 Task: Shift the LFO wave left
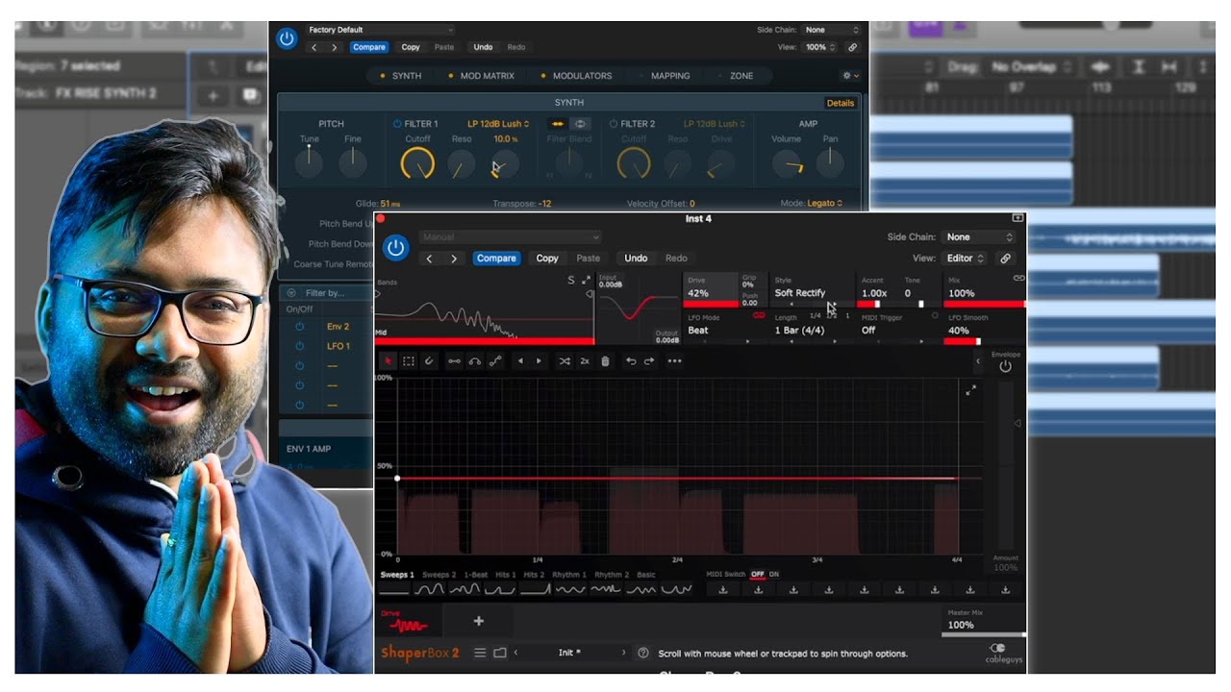(520, 361)
